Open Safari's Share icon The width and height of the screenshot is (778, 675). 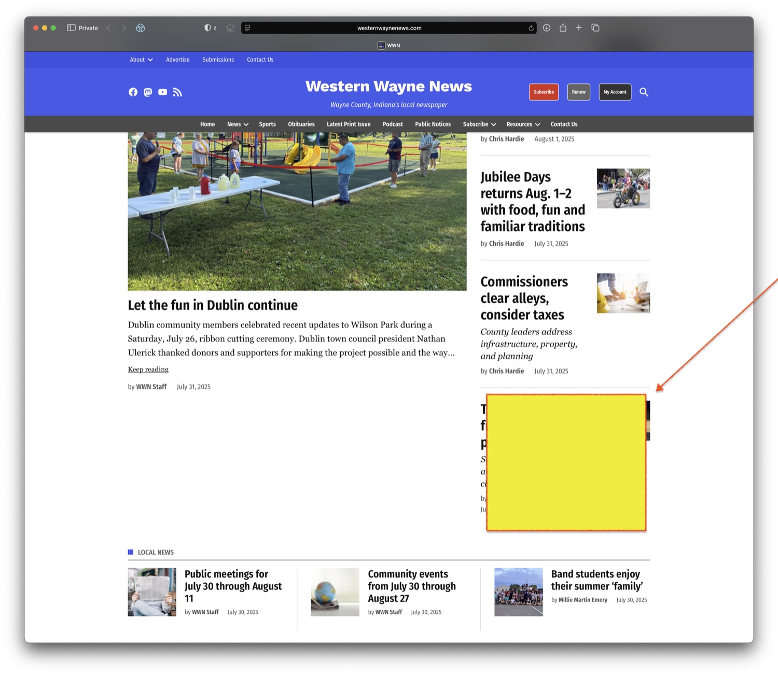[563, 28]
